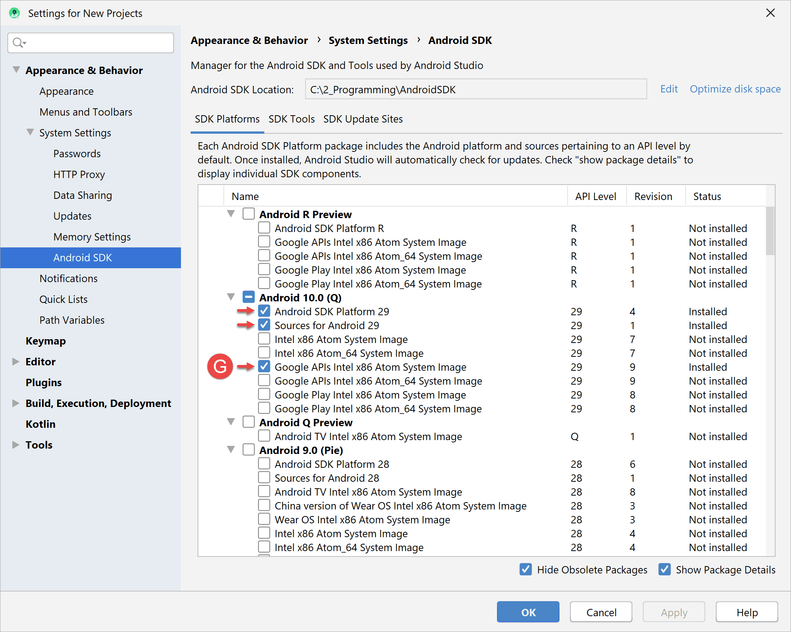Click the Edit SDK location link
Screen dimensions: 791x632
[669, 89]
